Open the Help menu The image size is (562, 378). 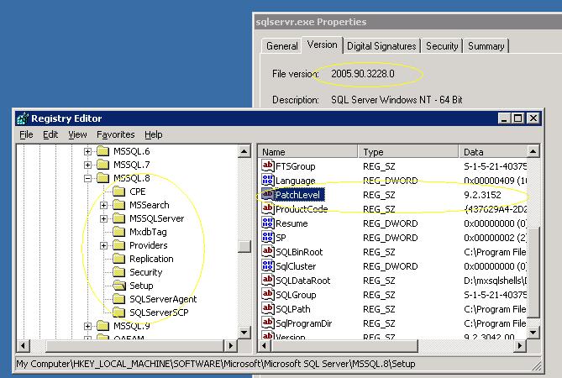[x=154, y=134]
